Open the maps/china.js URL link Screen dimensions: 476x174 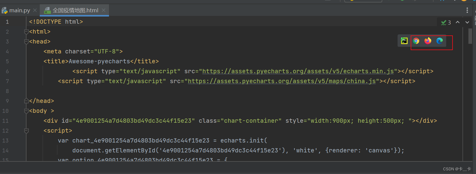(282, 81)
